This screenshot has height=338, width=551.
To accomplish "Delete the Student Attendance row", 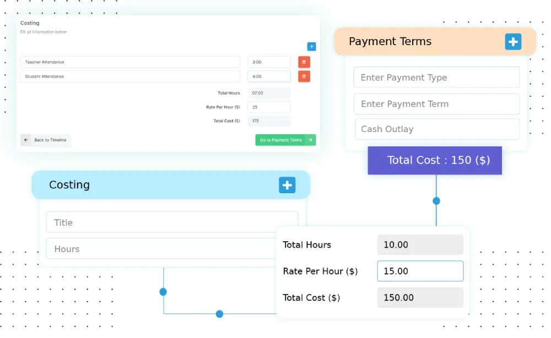I will pos(304,77).
